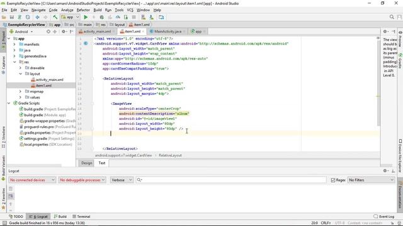
Task: Open the VCS menu
Action: point(130,10)
